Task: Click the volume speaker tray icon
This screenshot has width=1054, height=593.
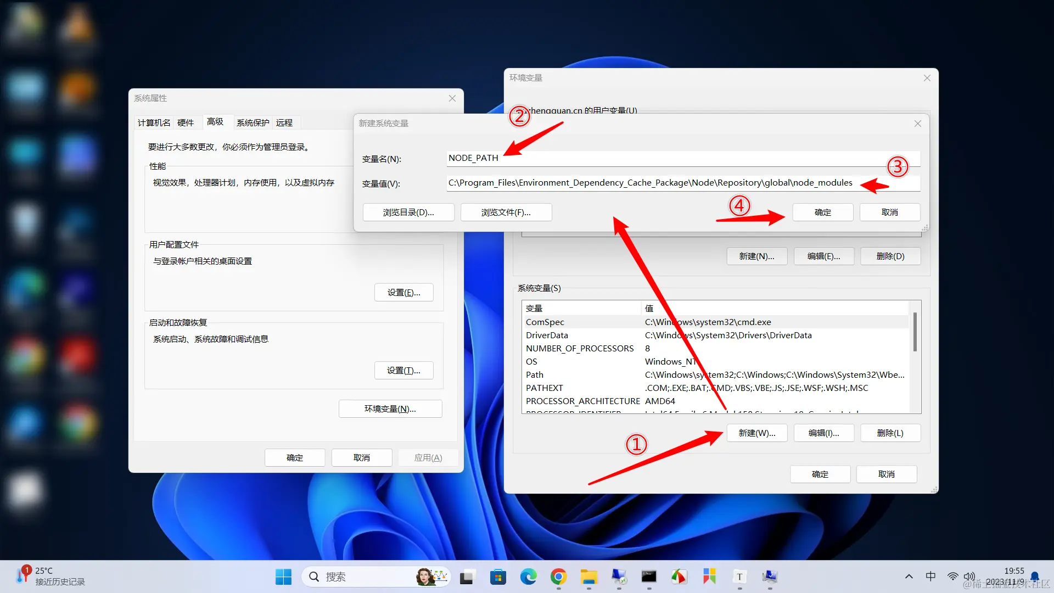Action: [969, 577]
